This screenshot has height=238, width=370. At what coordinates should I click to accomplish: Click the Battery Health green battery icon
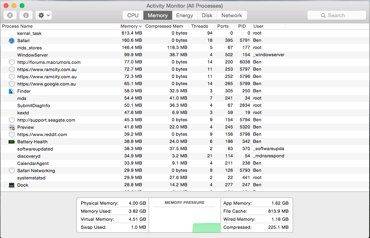click(12, 142)
